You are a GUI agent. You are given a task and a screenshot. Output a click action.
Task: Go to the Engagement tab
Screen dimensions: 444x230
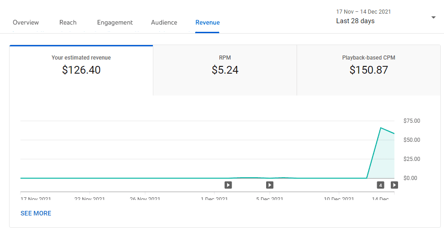coord(115,22)
